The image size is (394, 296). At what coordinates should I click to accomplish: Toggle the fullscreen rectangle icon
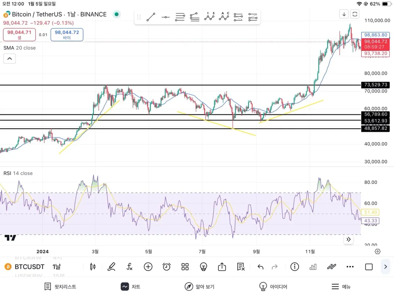tap(369, 267)
